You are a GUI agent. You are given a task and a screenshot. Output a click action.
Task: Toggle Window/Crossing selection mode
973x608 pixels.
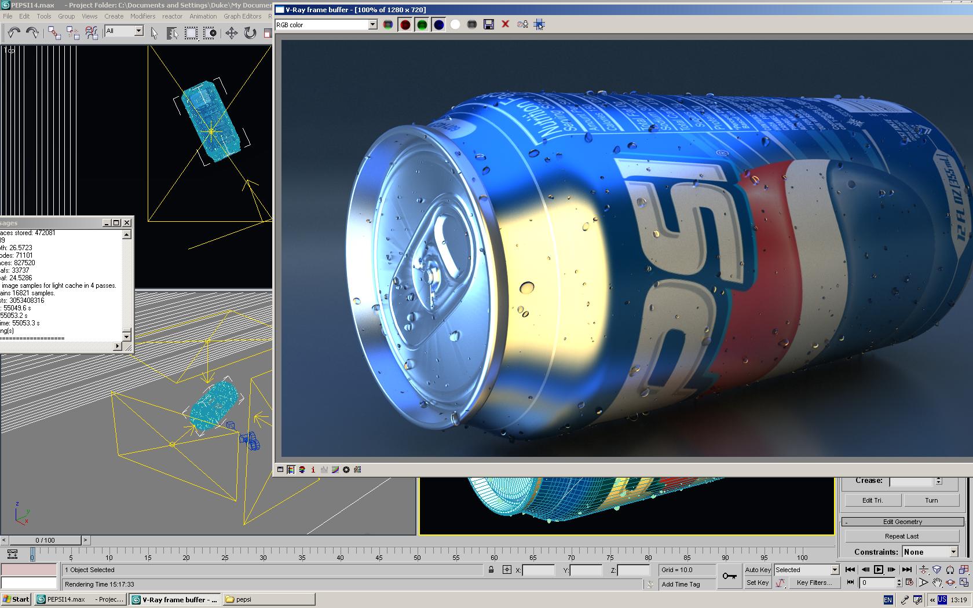210,33
